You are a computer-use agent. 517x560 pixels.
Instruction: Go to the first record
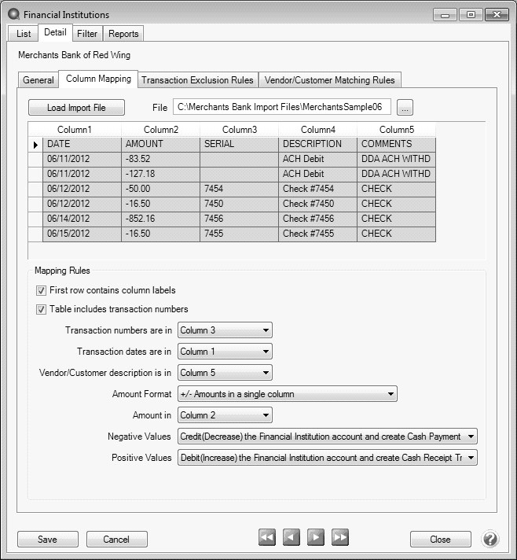(267, 538)
